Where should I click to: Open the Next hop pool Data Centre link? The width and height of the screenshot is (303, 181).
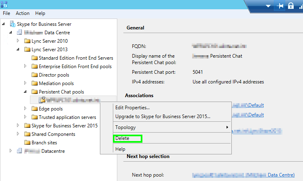click(x=243, y=175)
